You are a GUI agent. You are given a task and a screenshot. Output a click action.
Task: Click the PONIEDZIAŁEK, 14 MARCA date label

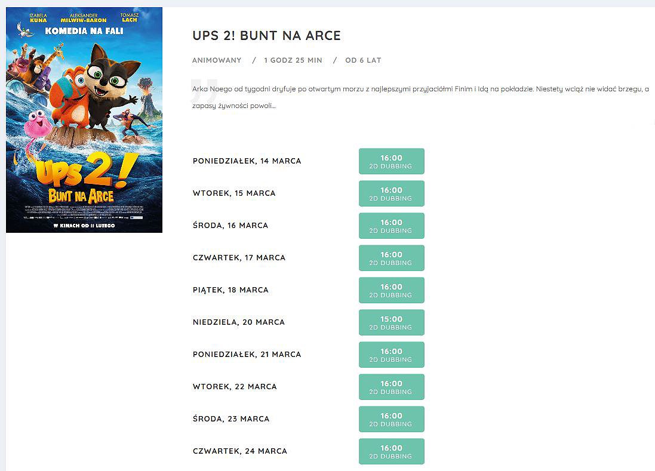click(247, 161)
